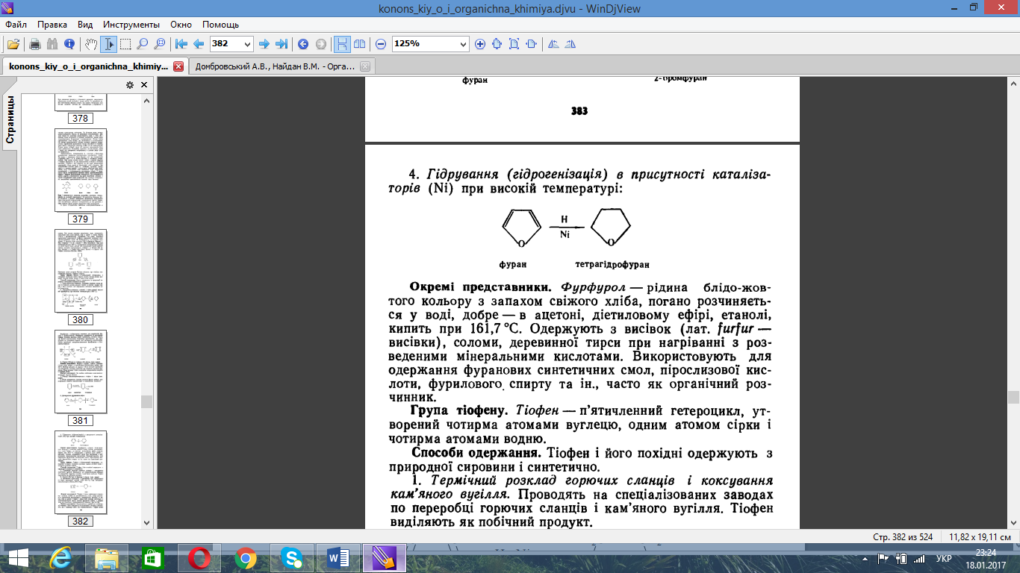Viewport: 1020px width, 573px height.
Task: Open the Инструменты menu
Action: [x=131, y=25]
